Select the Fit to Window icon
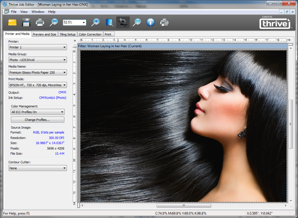 click(109, 22)
